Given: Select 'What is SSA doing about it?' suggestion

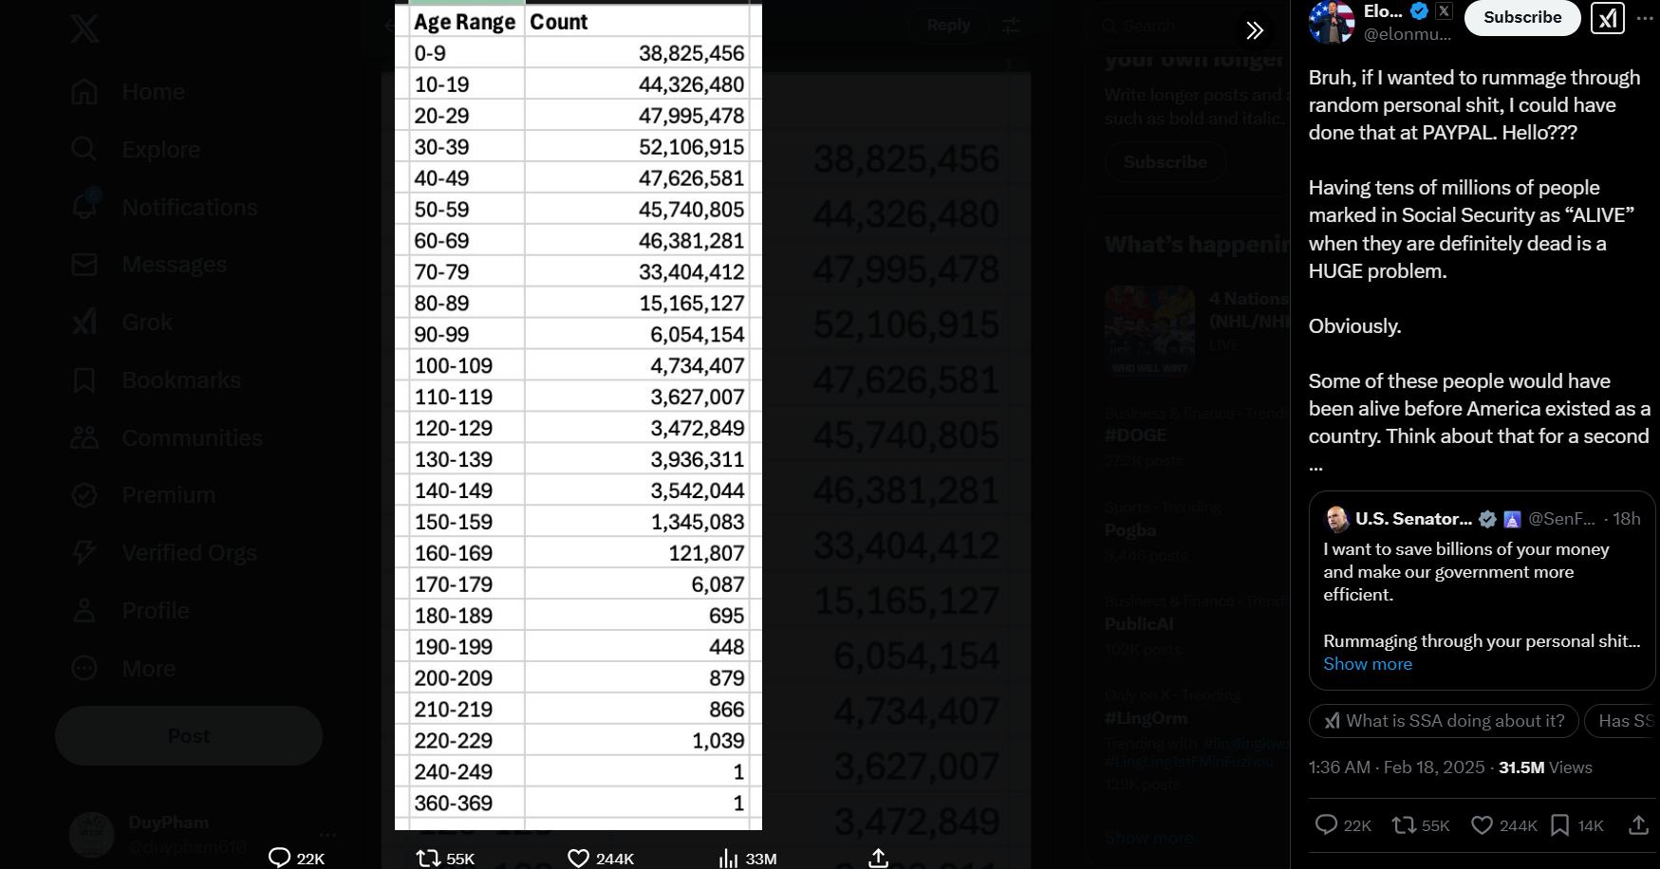Looking at the screenshot, I should 1443,721.
